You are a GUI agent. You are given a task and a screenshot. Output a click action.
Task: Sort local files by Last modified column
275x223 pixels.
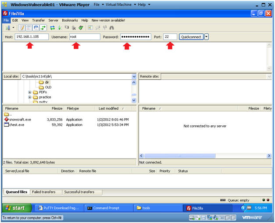click(x=113, y=109)
